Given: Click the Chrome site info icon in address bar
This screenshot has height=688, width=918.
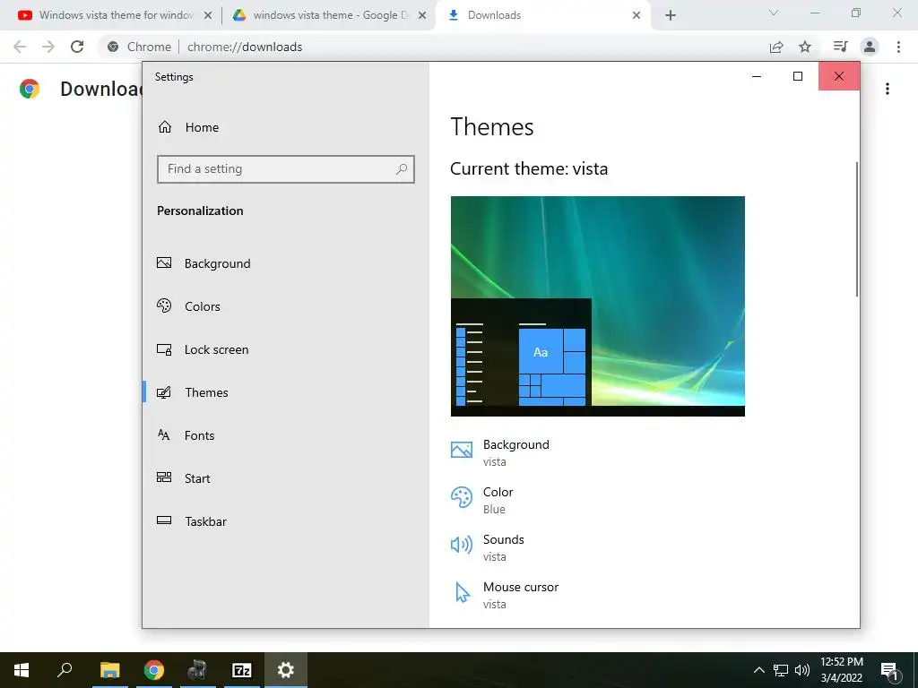Looking at the screenshot, I should (x=113, y=47).
